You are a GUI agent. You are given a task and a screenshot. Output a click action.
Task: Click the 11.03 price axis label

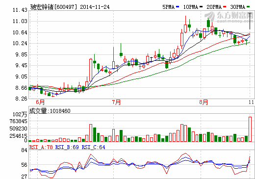click(x=20, y=21)
